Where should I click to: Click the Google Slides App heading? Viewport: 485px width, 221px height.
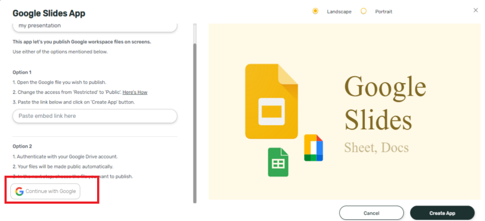[x=49, y=13]
